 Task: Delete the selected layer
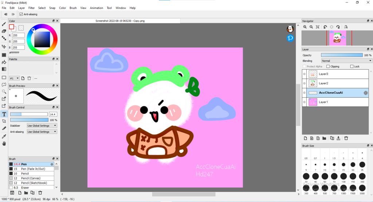[x=346, y=138]
